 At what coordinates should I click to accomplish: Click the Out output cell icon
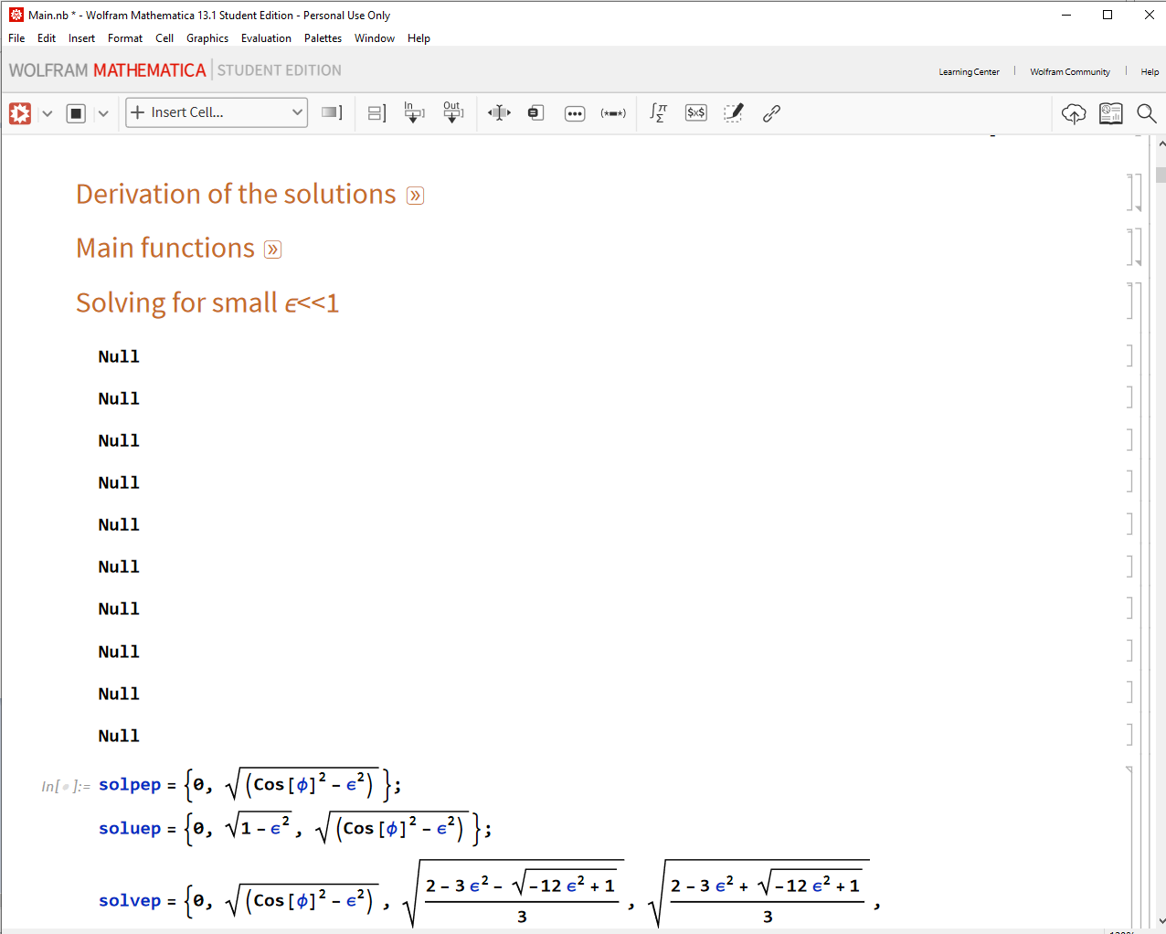click(452, 112)
